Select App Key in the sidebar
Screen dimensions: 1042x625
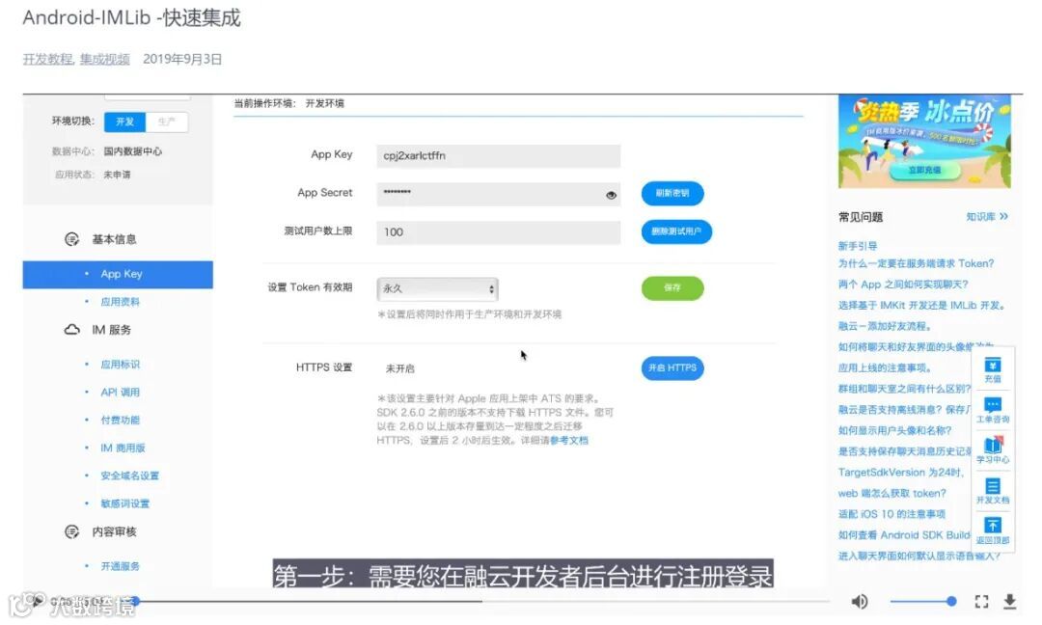point(118,274)
